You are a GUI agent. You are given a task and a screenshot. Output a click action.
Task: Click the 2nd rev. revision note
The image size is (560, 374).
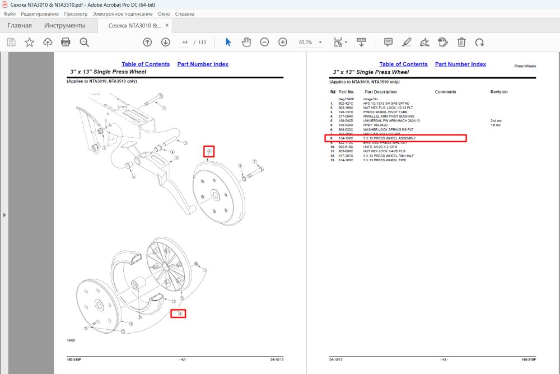coord(496,121)
